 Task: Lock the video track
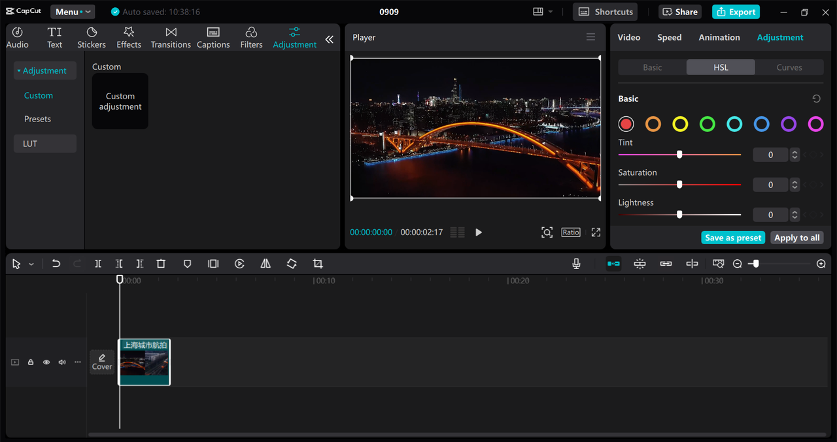pyautogui.click(x=31, y=362)
